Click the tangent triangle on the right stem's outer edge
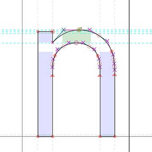Screen dimensions: 152x152 (x=114, y=75)
